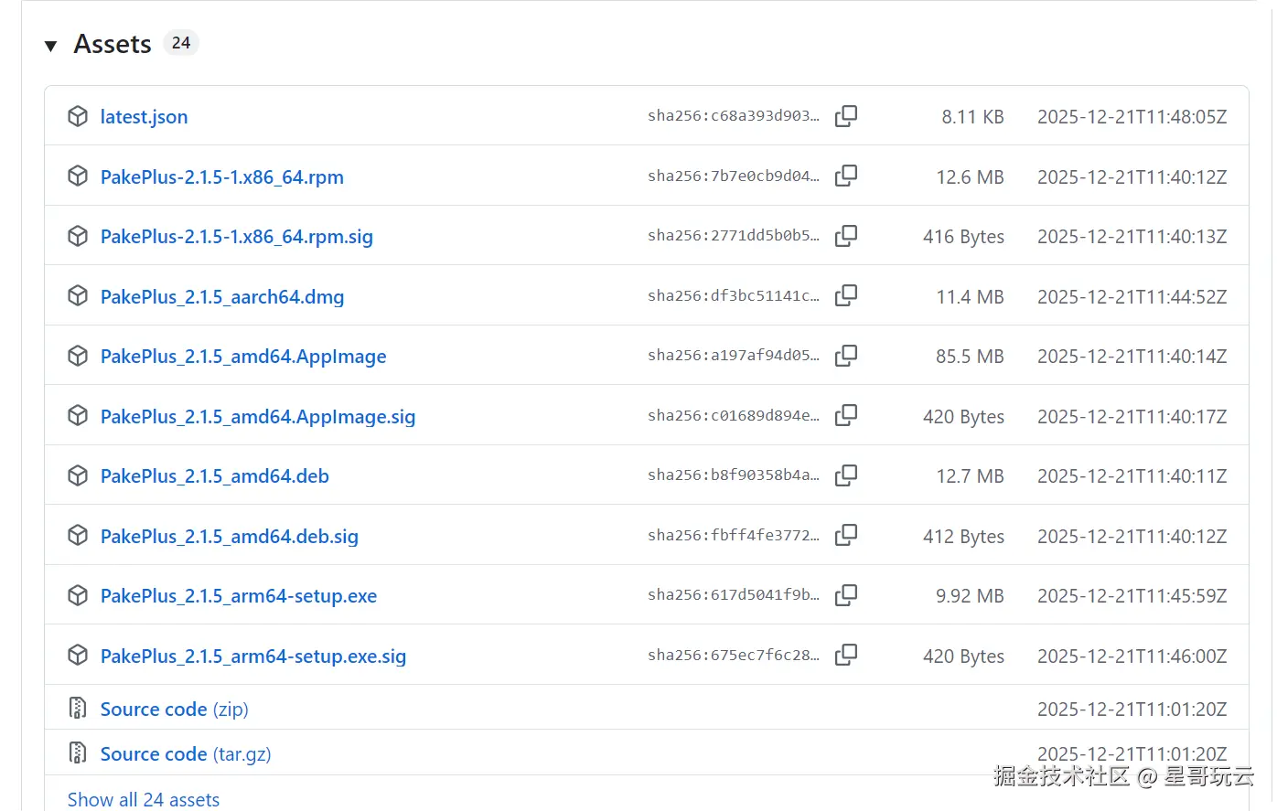Viewport: 1277px width, 811px height.
Task: Copy the hash of PakePlus_2.1.5_arm64-setup.exe.sig
Action: coord(846,655)
